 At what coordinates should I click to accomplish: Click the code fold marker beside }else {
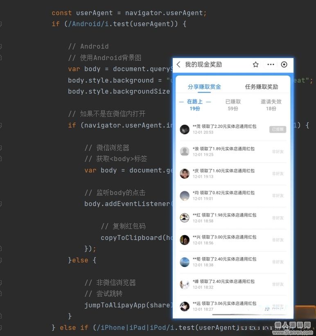1,260
